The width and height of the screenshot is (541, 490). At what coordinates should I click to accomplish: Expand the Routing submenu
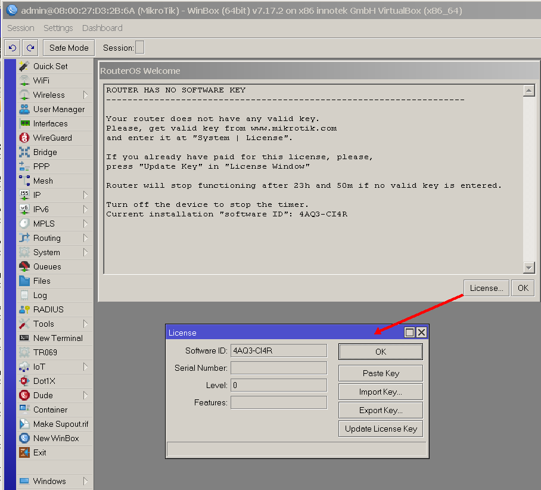85,238
